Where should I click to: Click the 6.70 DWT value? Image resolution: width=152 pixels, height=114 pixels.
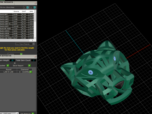click(24, 26)
